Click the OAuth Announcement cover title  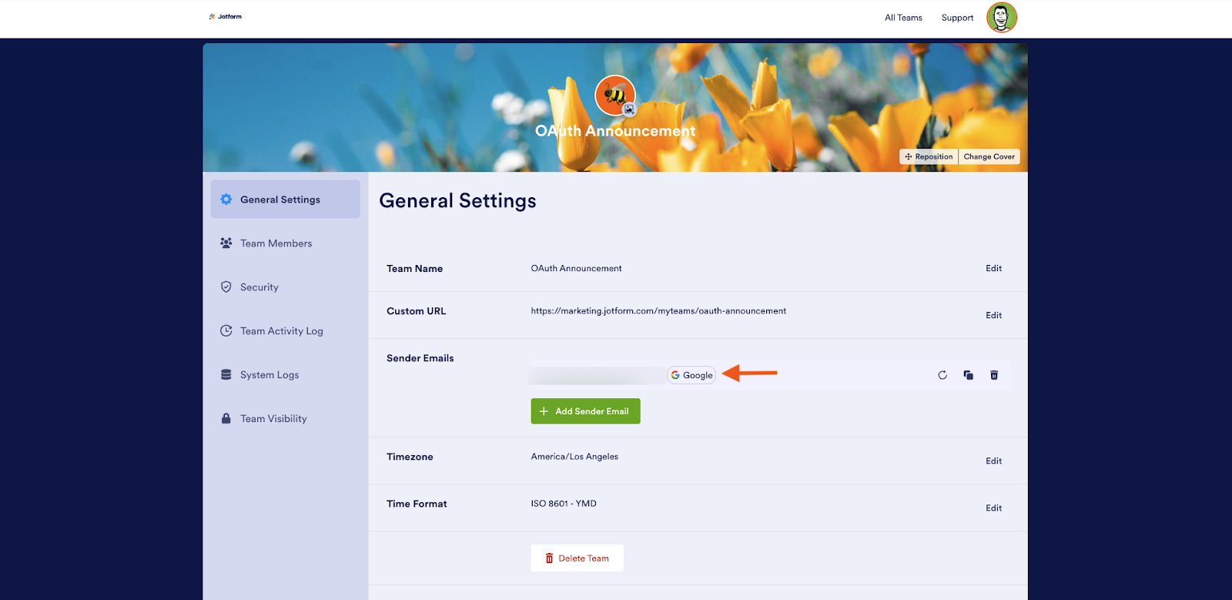615,131
